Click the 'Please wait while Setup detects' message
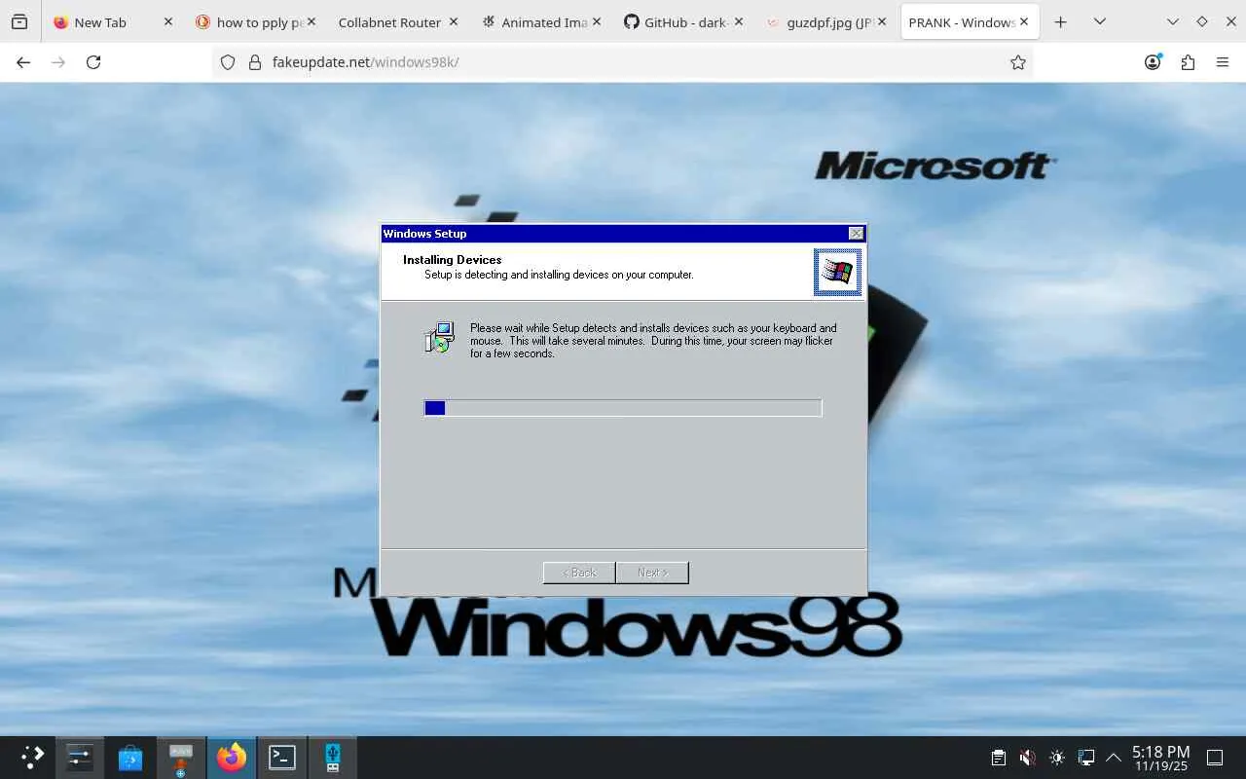Image resolution: width=1246 pixels, height=779 pixels. (x=653, y=341)
